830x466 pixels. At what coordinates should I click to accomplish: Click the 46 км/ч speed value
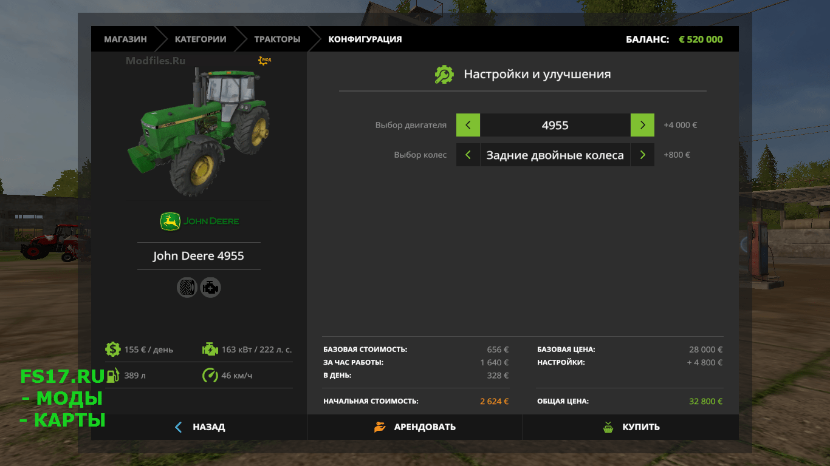(x=237, y=376)
